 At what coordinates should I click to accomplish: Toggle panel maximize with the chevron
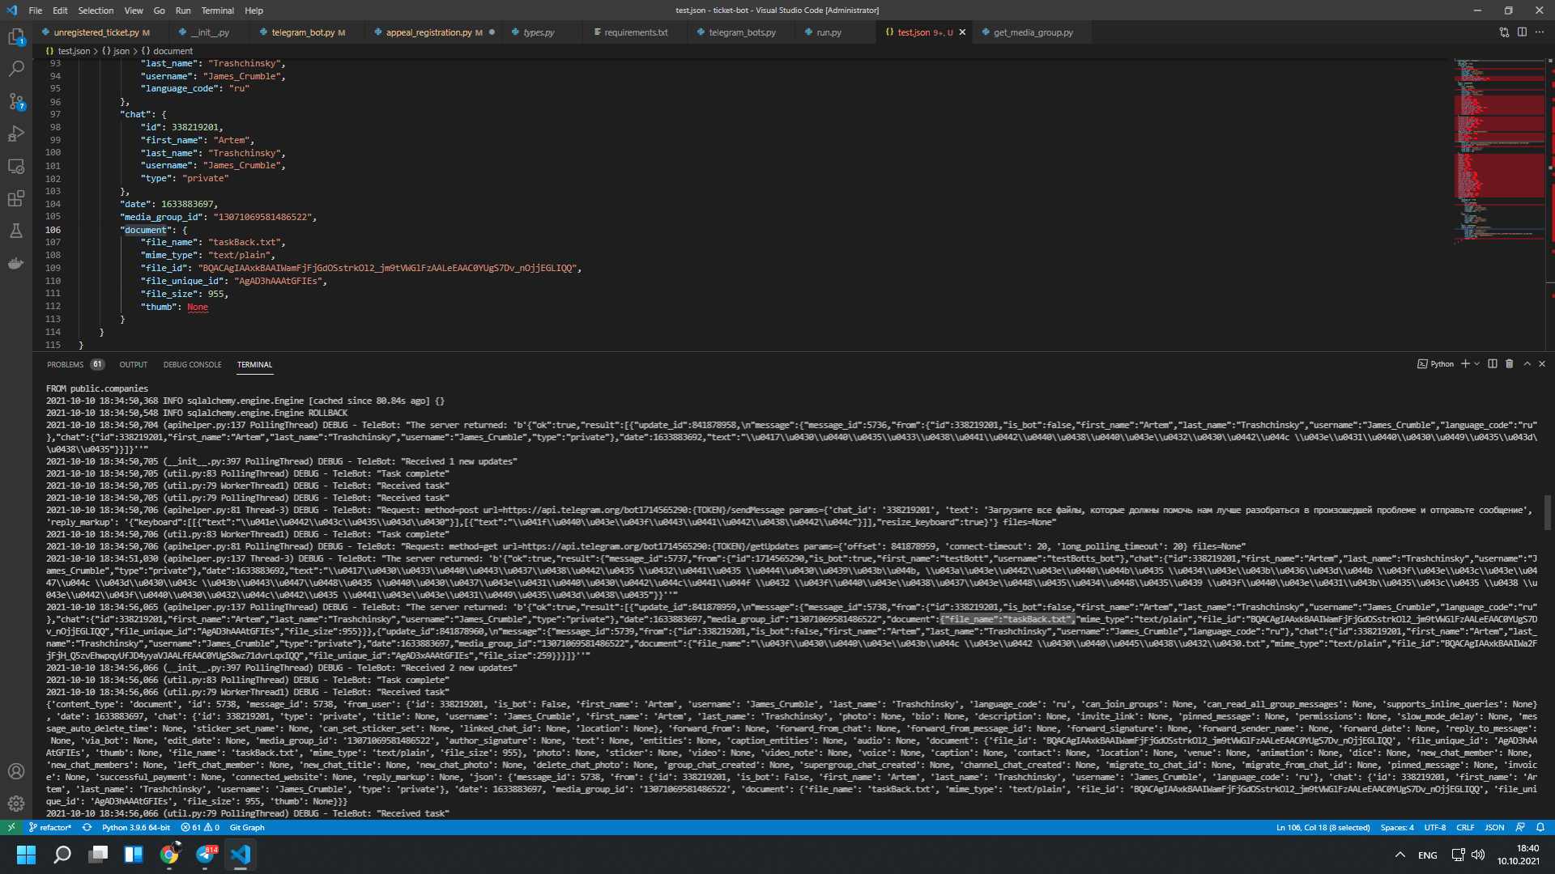coord(1526,364)
